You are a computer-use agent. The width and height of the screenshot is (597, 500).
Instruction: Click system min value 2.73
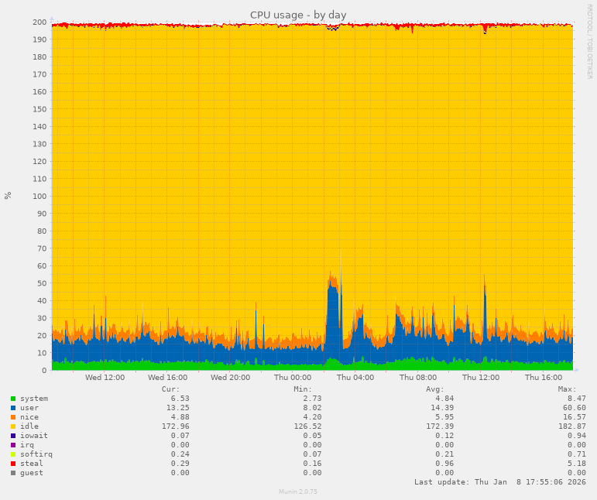(312, 399)
